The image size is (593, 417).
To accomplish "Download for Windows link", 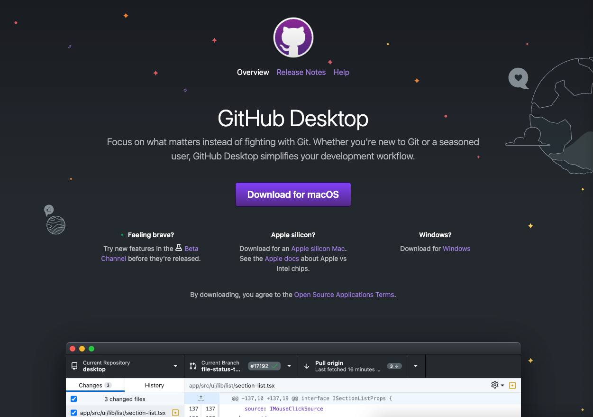I will 456,249.
